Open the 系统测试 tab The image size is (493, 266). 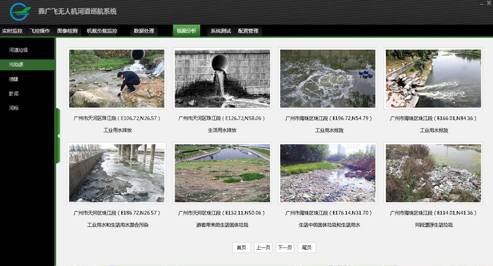point(221,31)
